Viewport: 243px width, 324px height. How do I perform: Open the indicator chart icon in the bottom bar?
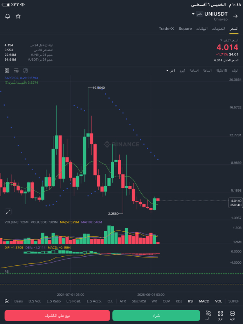7,301
